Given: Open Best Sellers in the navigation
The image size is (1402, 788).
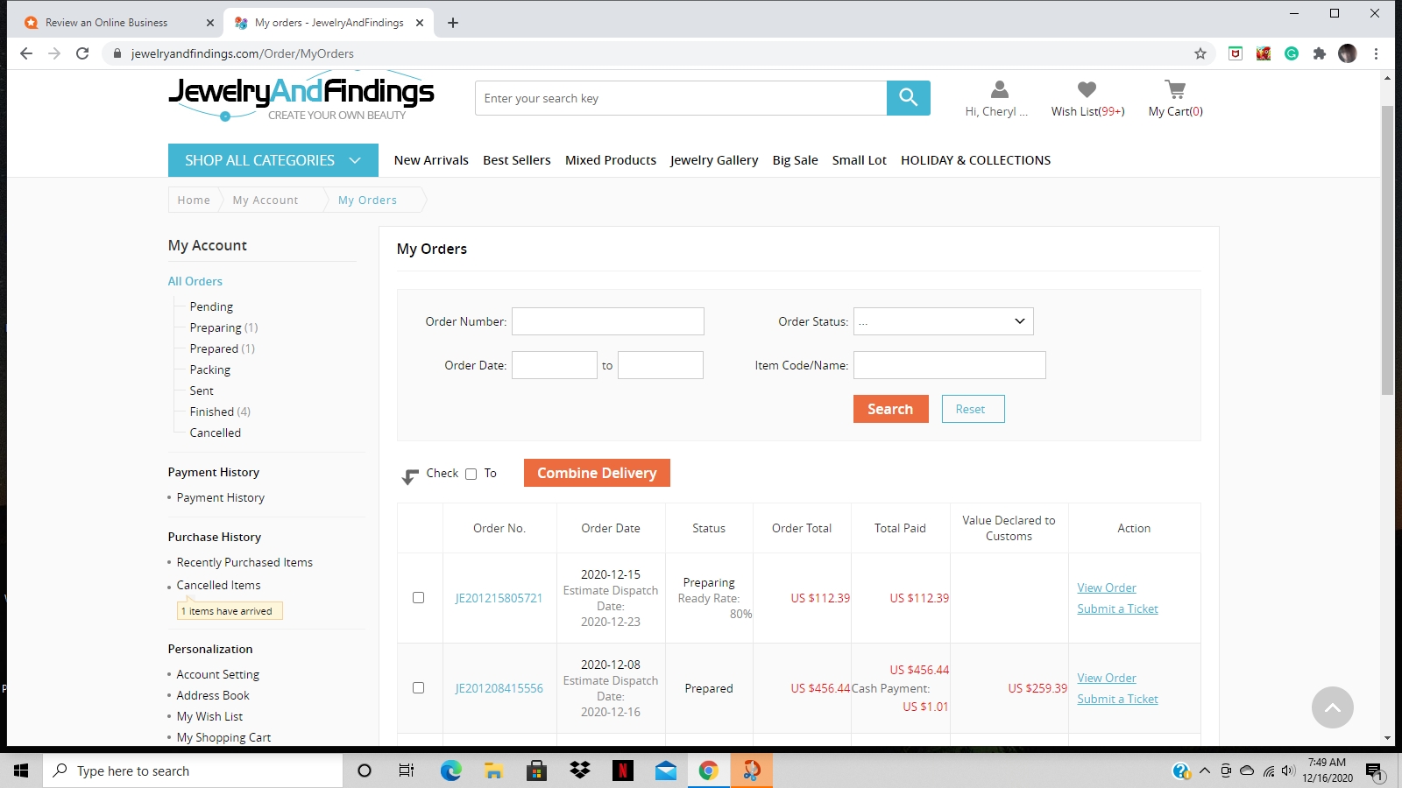Looking at the screenshot, I should point(516,160).
